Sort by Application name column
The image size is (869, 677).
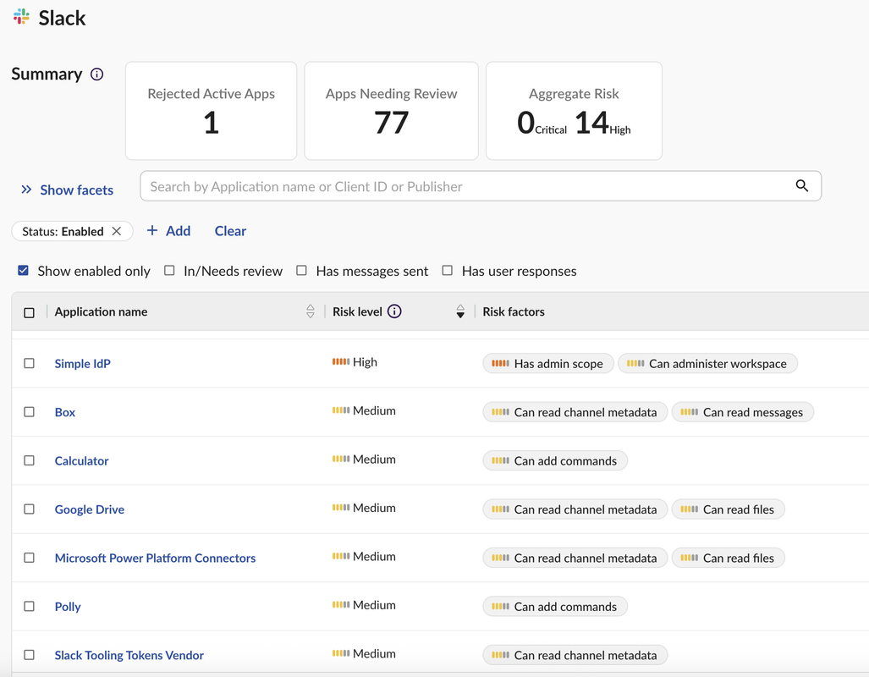311,311
